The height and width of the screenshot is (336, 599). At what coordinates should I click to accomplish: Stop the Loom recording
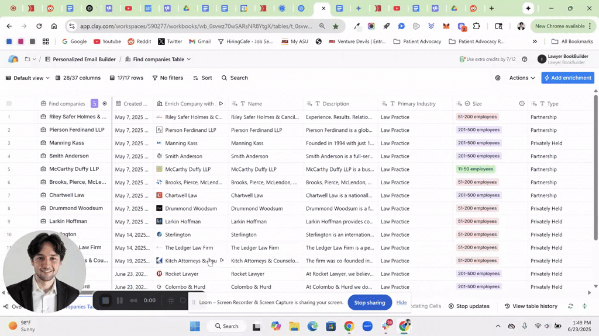pyautogui.click(x=106, y=300)
